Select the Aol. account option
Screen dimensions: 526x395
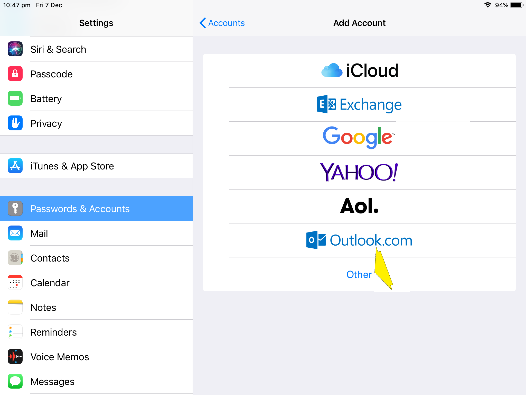[x=359, y=206]
